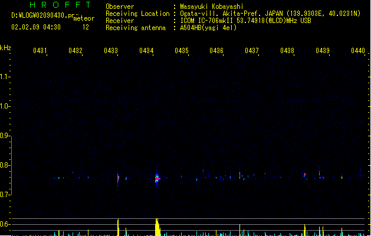Image resolution: width=371 pixels, height=236 pixels.
Task: Click the kHz axis unit label
Action: (5, 48)
